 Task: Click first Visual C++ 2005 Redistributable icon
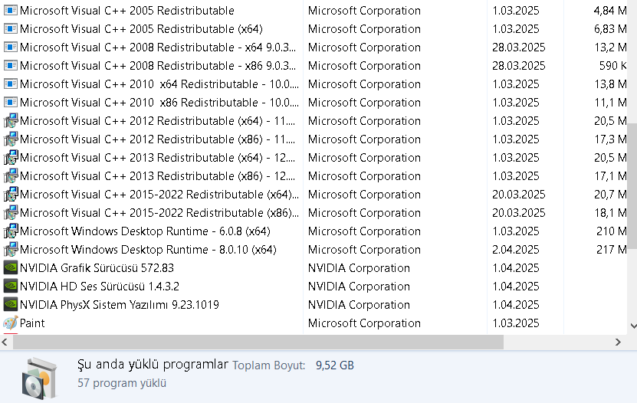[x=11, y=10]
